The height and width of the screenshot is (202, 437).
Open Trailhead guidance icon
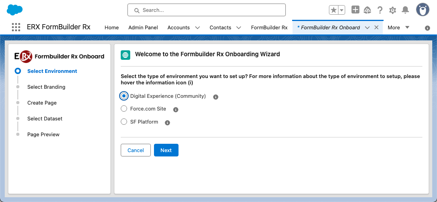click(367, 10)
